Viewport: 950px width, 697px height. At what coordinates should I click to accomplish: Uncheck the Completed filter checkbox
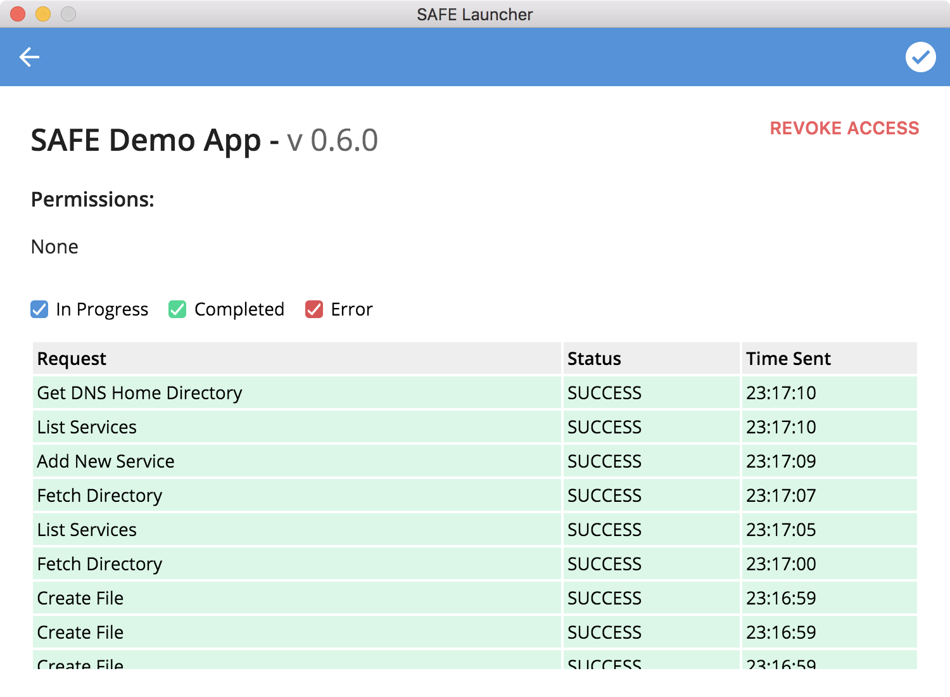[177, 309]
